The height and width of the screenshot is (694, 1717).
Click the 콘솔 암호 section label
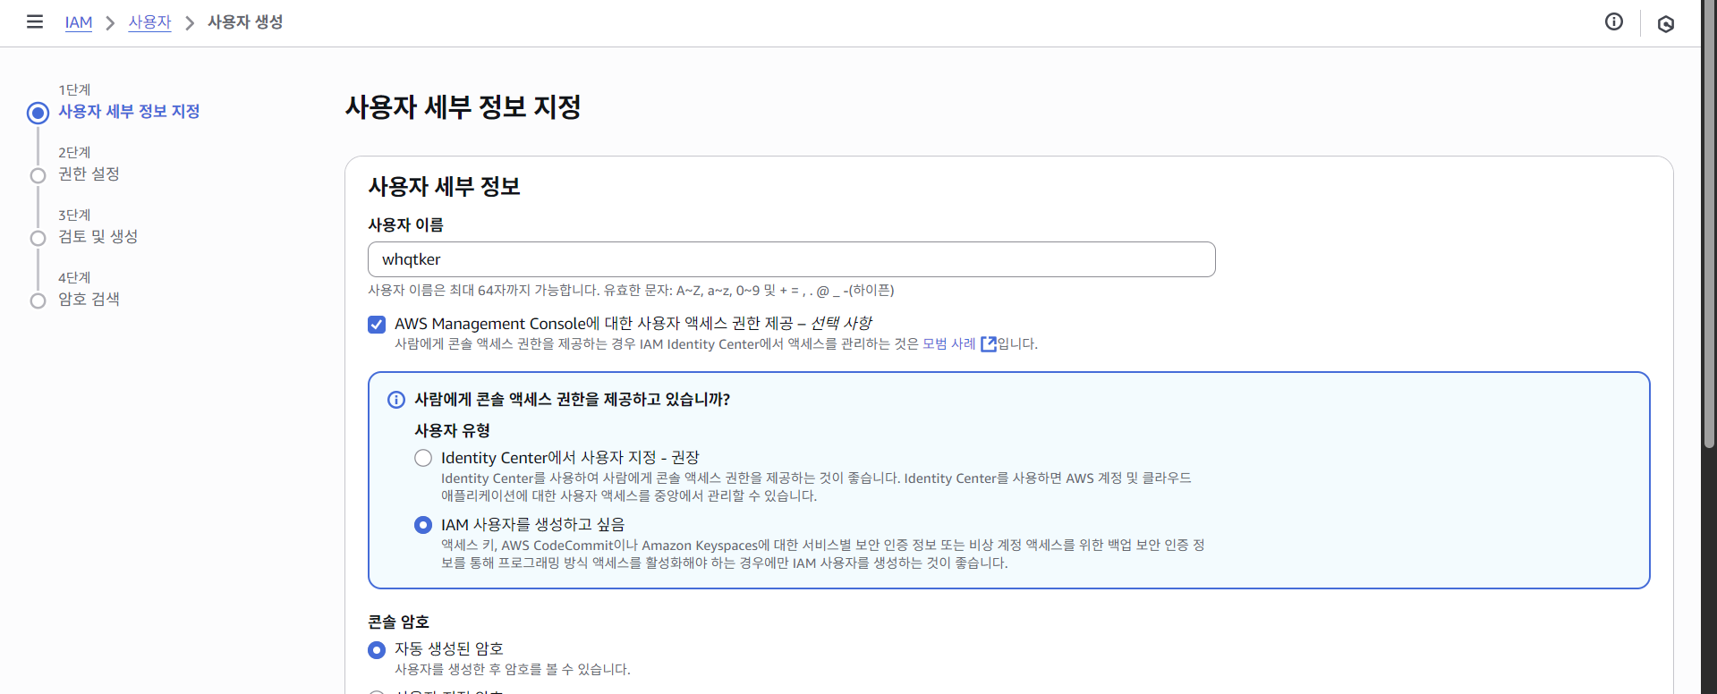[x=398, y=622]
